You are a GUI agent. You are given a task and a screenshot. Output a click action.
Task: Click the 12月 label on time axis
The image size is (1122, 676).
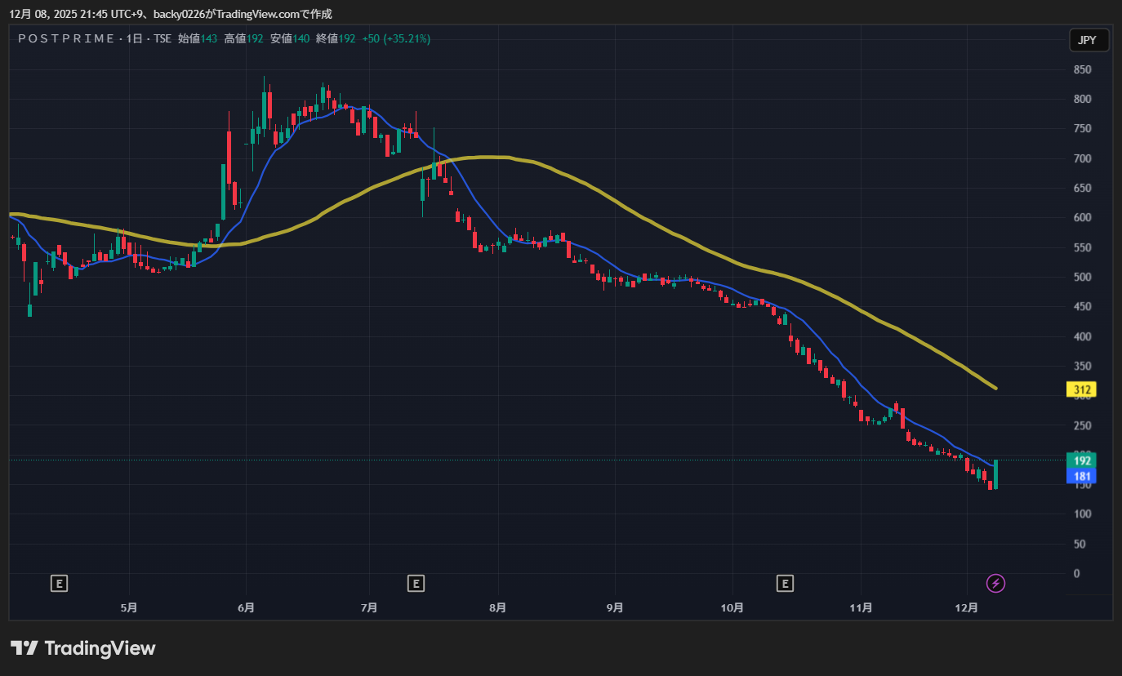pyautogui.click(x=966, y=608)
